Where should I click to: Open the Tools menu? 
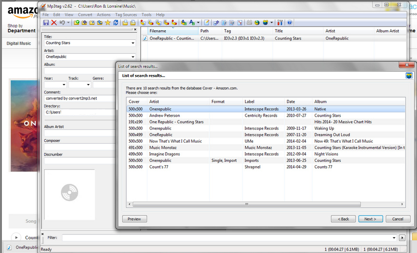click(146, 14)
